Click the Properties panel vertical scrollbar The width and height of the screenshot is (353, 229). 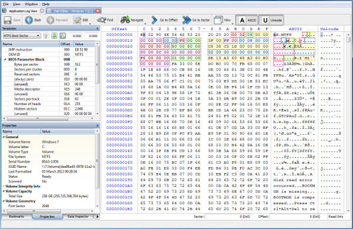97,168
